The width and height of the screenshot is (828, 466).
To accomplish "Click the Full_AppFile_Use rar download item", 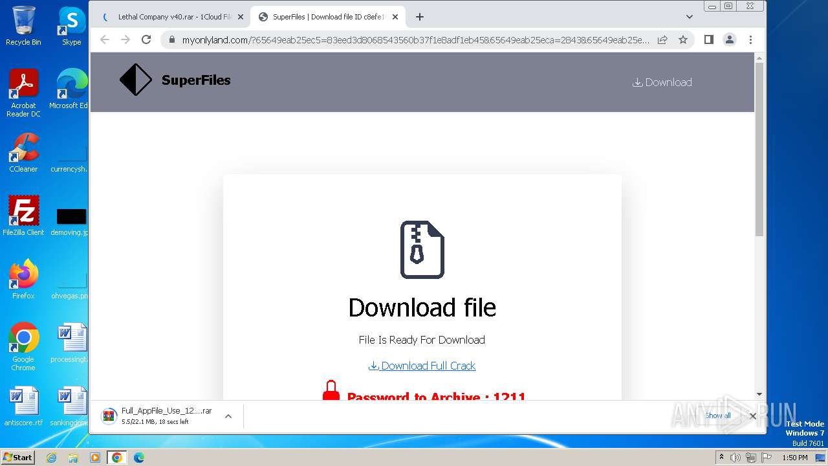I will 157,416.
